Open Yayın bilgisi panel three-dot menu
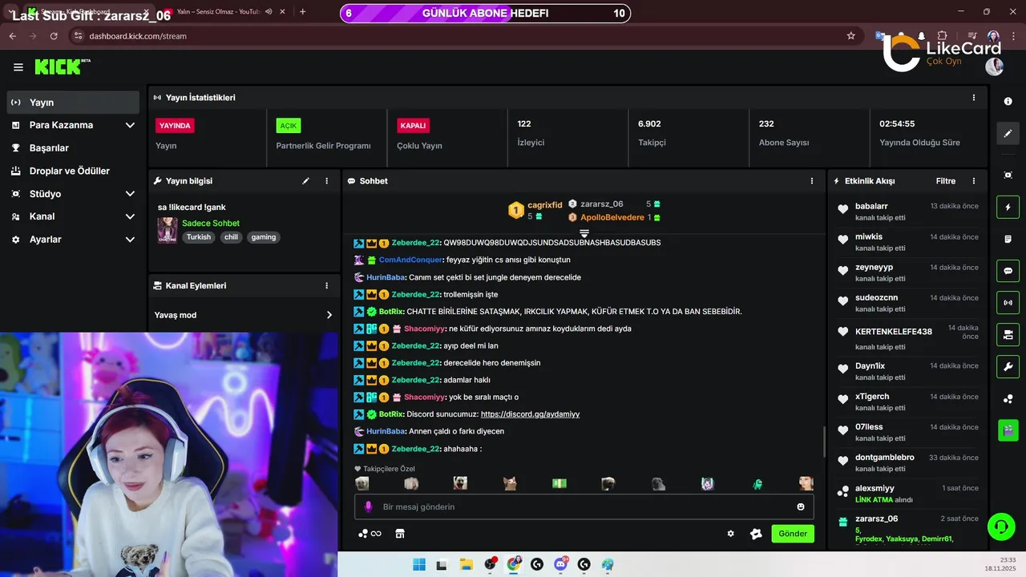 click(x=326, y=181)
